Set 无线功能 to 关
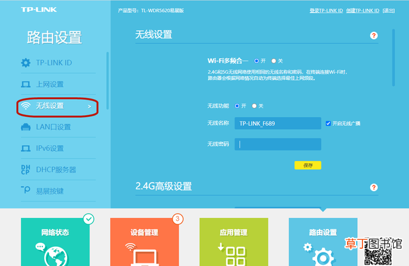Image resolution: width=409 pixels, height=266 pixels. (254, 106)
